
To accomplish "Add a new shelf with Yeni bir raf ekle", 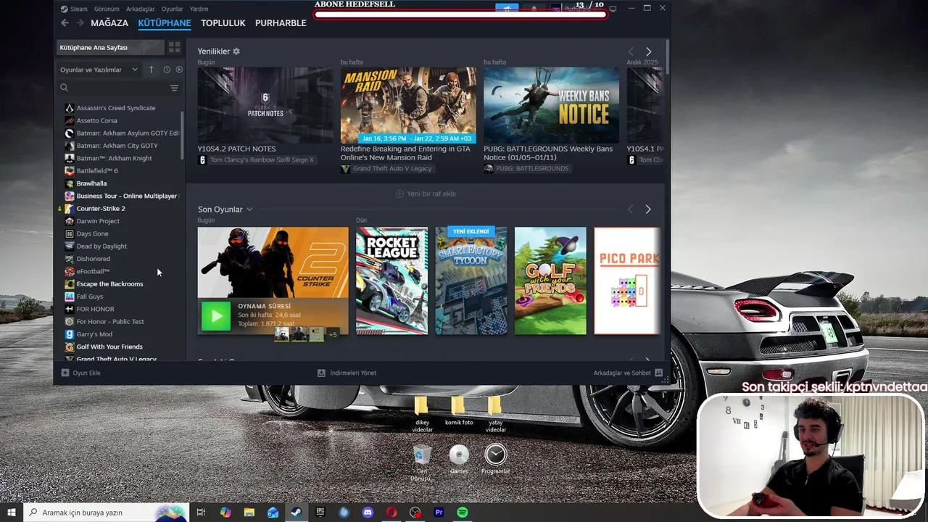I will (x=426, y=194).
